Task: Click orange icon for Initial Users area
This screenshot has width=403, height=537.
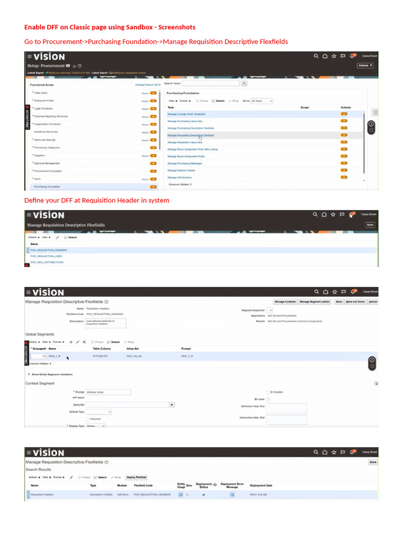Action: (153, 93)
